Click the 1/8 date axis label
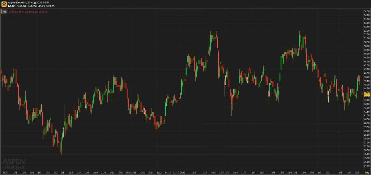 pyautogui.click(x=340, y=173)
